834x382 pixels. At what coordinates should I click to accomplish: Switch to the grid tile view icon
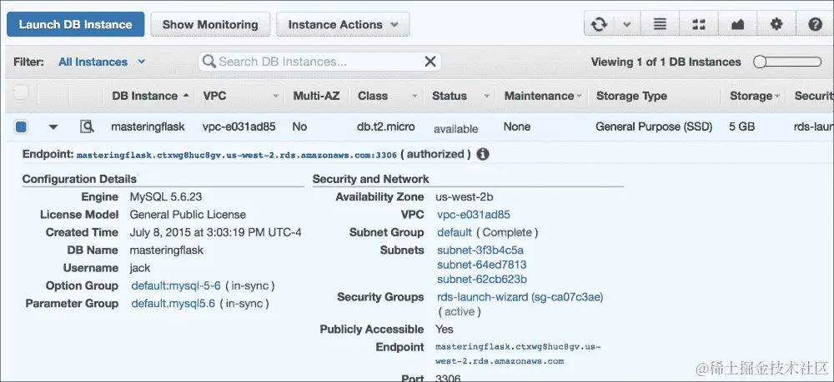[699, 25]
